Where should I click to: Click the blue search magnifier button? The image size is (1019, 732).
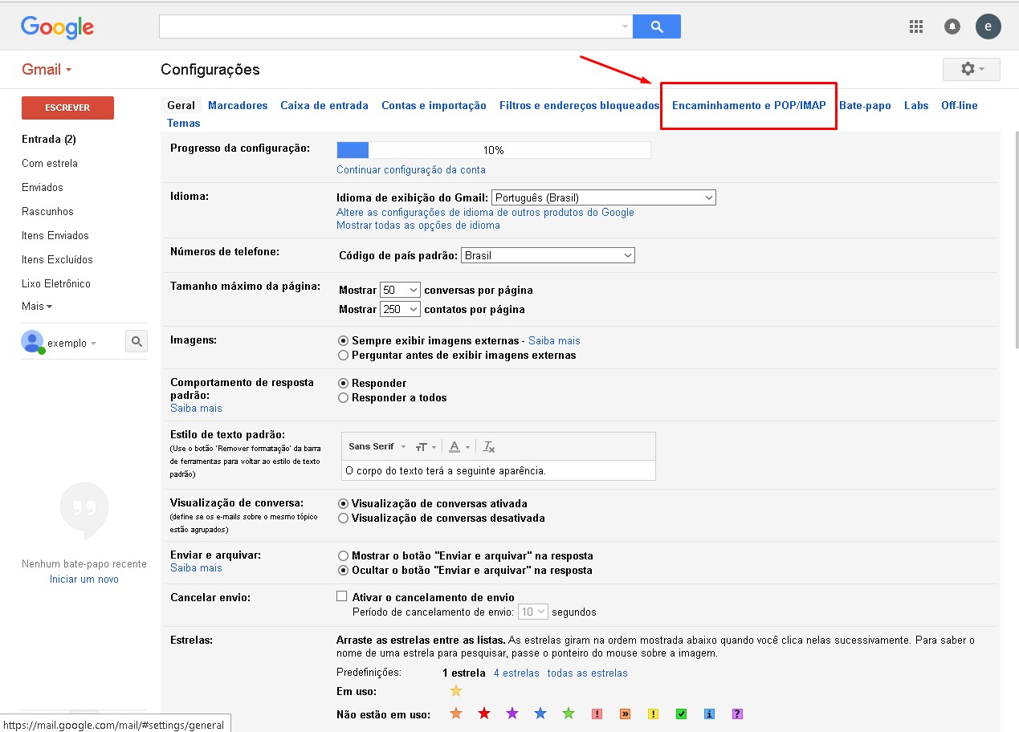(656, 26)
